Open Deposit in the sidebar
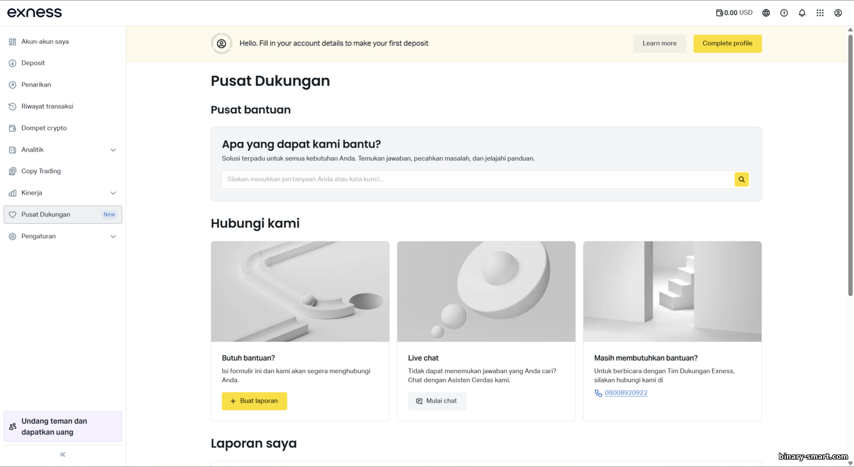 pyautogui.click(x=33, y=63)
